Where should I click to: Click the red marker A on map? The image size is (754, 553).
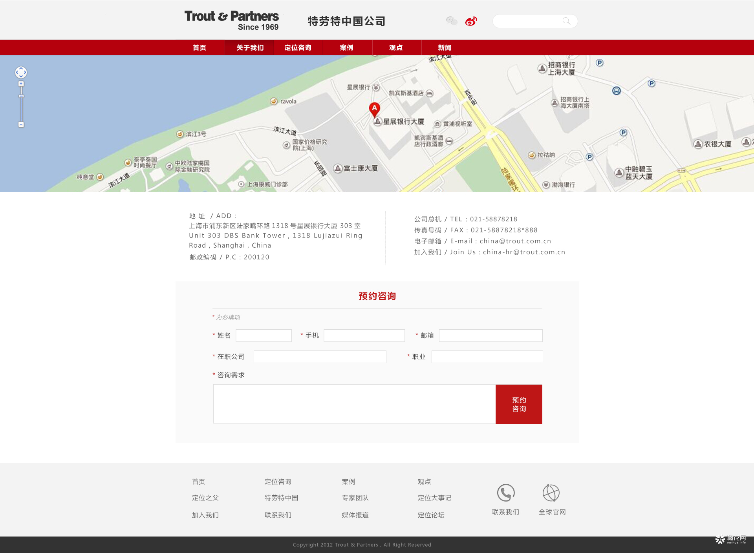374,110
